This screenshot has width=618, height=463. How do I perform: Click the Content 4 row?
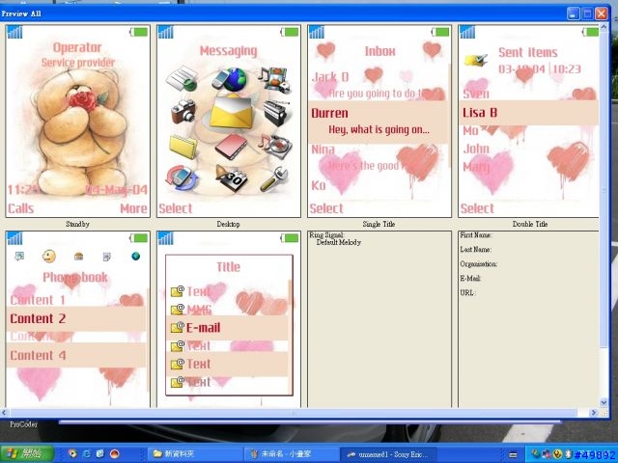coord(76,356)
